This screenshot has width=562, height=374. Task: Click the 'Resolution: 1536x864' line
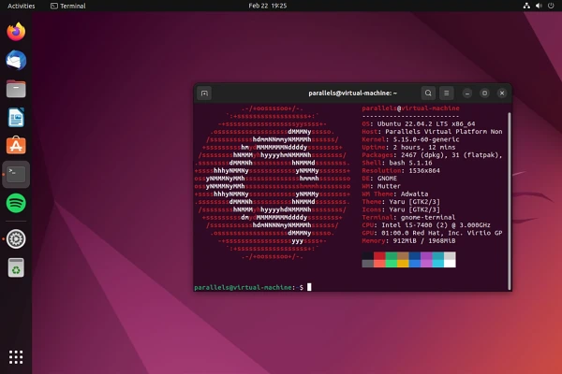[x=401, y=171]
